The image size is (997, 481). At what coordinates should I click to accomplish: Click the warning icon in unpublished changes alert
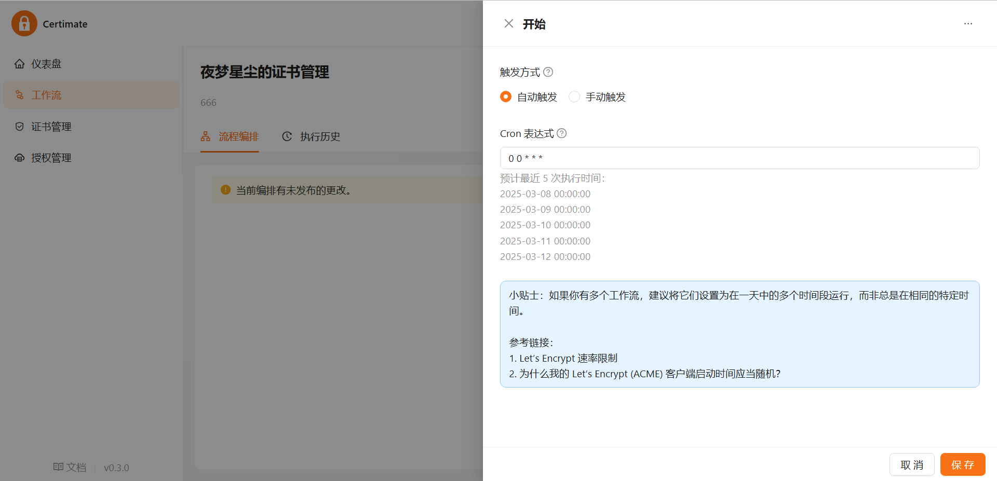[x=225, y=190]
